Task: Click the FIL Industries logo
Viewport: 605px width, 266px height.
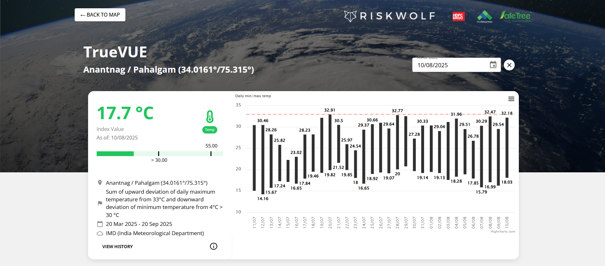Action: pyautogui.click(x=485, y=17)
